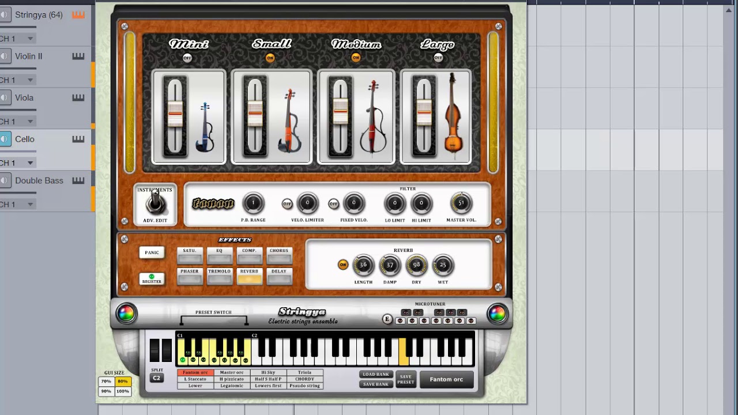Click the Reverb Length knob

pos(363,265)
